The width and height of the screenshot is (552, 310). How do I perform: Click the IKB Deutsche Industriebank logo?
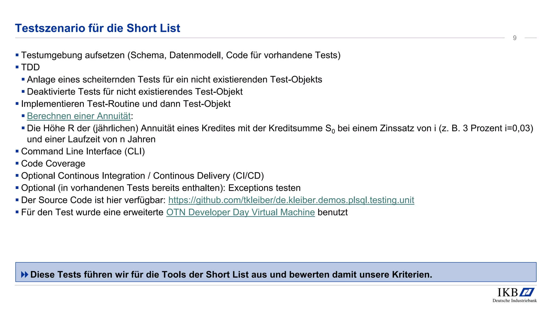tap(515, 295)
